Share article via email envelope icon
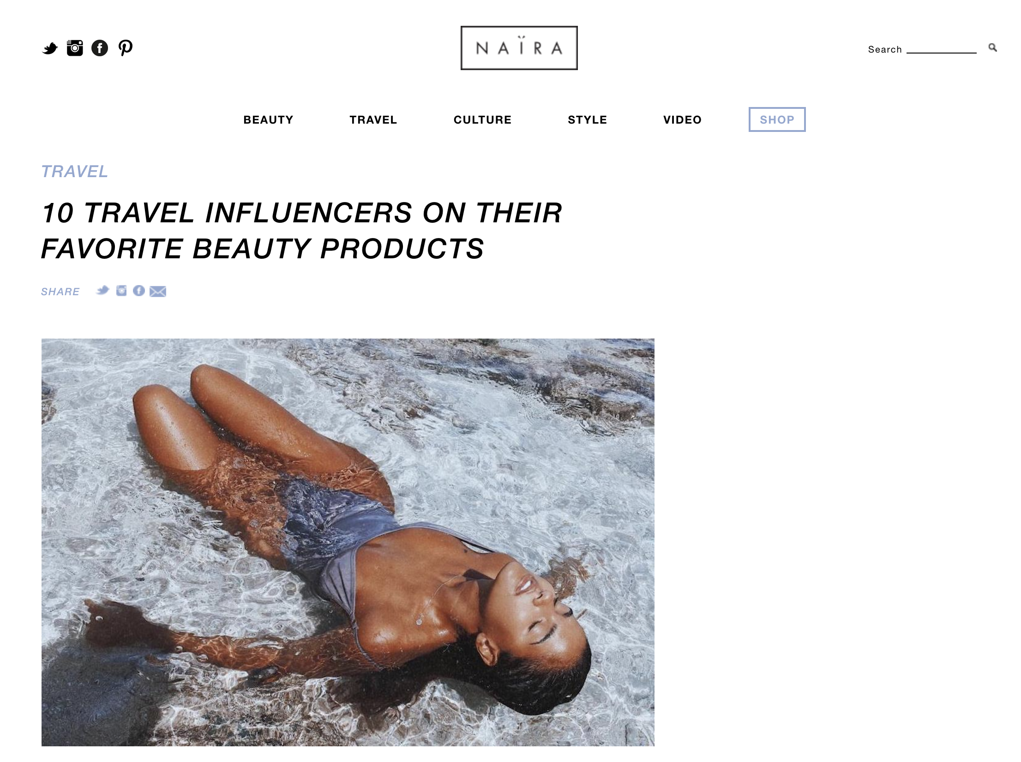This screenshot has width=1021, height=762. point(158,292)
